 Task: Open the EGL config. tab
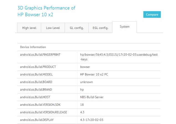pyautogui.click(x=100, y=28)
